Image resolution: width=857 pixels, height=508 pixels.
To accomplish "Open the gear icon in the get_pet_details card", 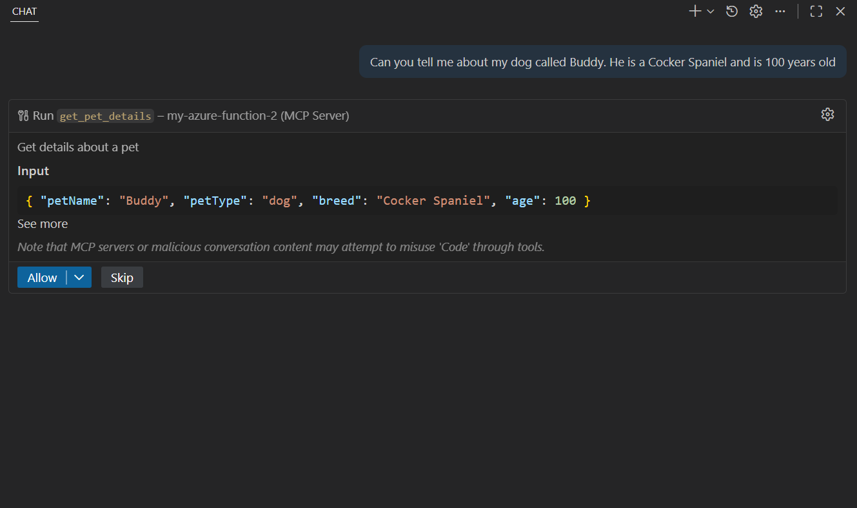I will point(827,115).
